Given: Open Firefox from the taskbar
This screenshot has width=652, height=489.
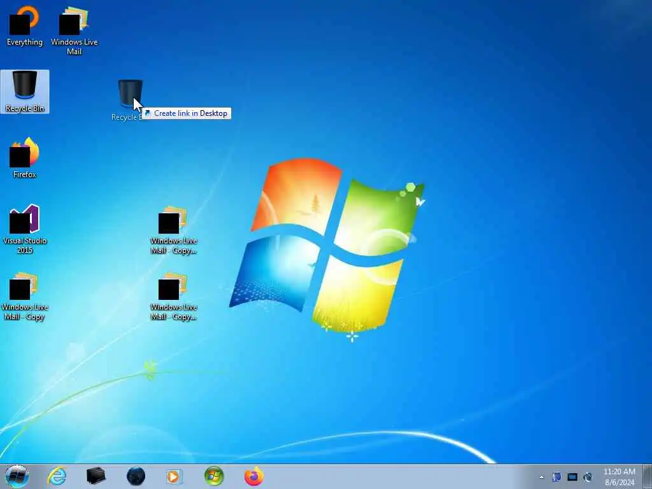Looking at the screenshot, I should tap(253, 476).
